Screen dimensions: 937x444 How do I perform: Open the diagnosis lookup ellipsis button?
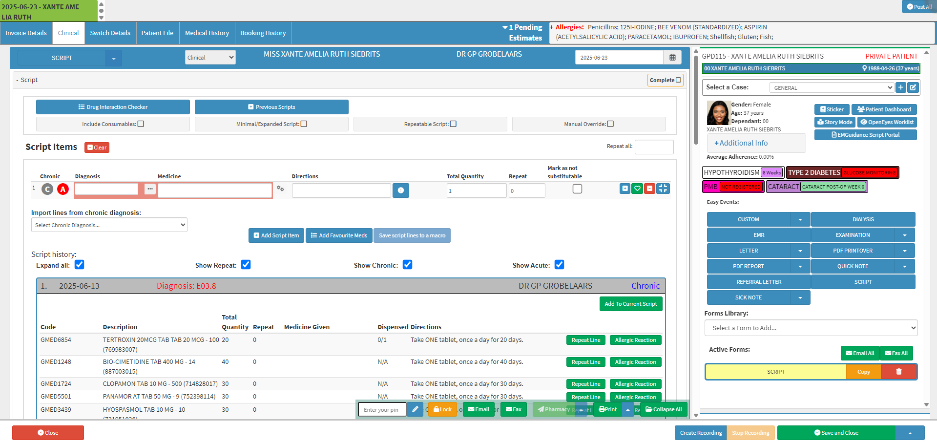pyautogui.click(x=150, y=189)
